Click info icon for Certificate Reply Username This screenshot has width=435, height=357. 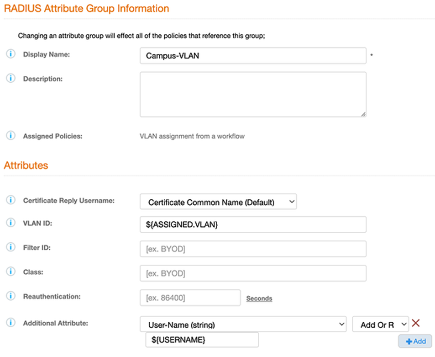click(10, 201)
